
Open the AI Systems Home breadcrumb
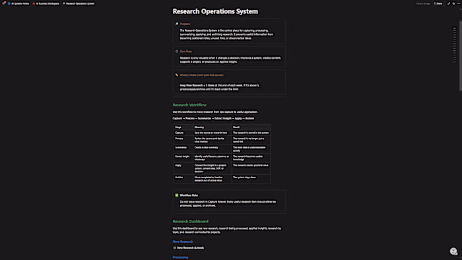[x=18, y=3]
